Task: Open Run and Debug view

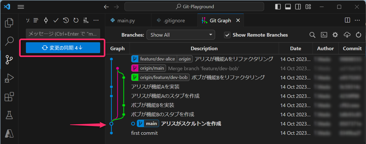Action: pos(9,78)
